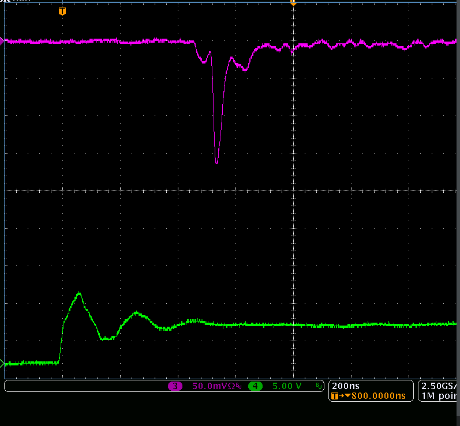Click the orange T delay icon in readout
460x426 pixels.
(x=334, y=396)
